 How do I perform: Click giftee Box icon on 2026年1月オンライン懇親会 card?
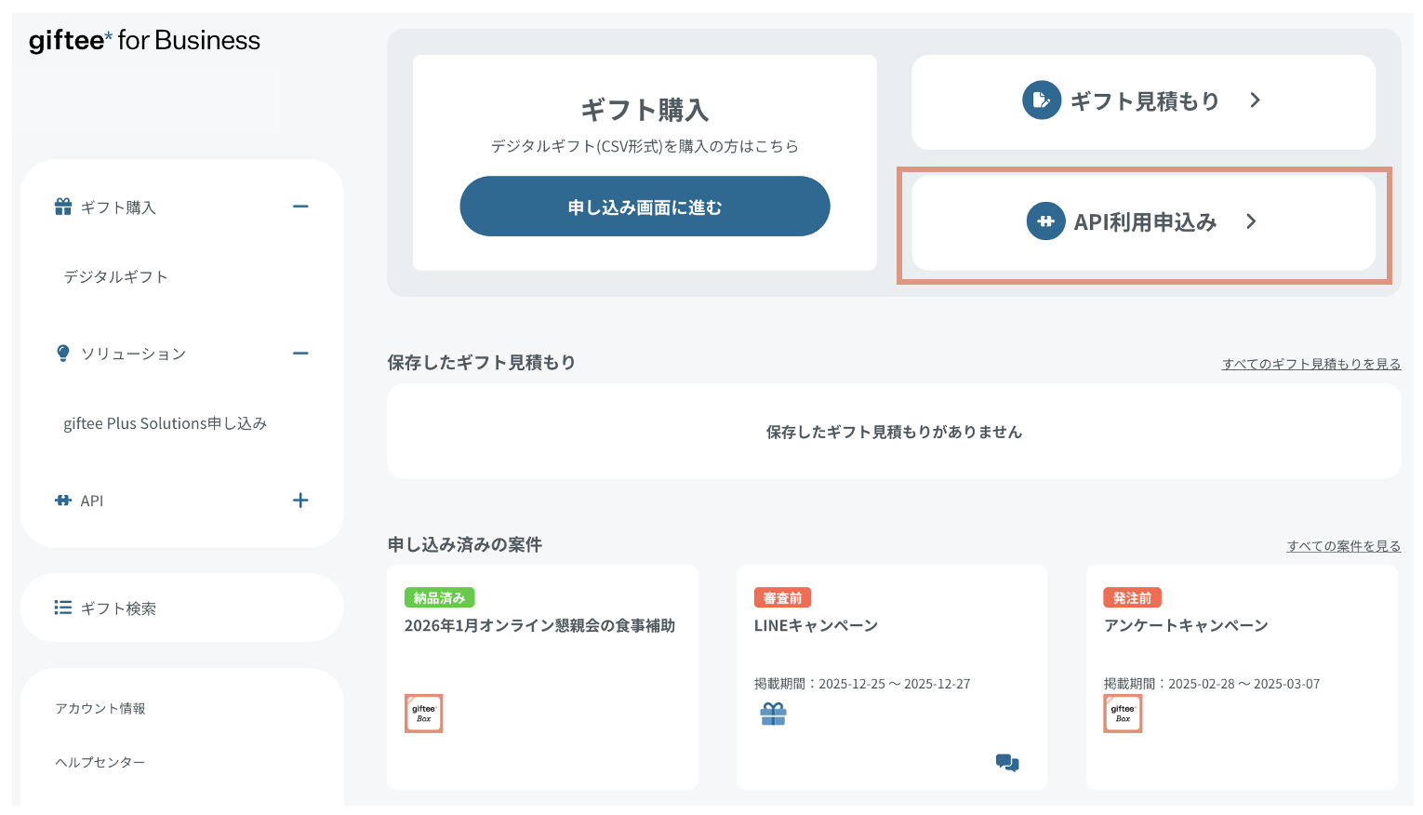click(x=423, y=714)
